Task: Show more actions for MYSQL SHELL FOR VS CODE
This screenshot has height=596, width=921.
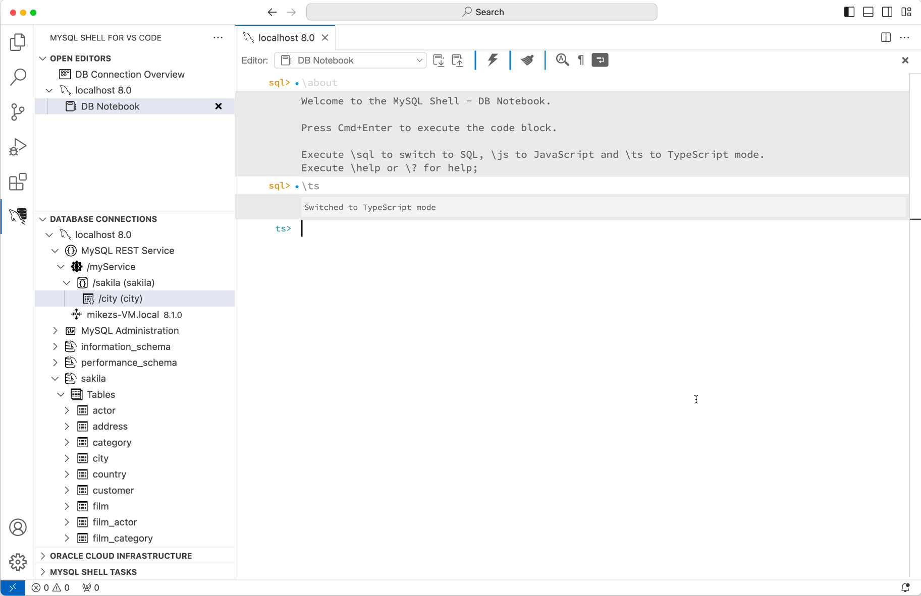Action: coord(218,37)
